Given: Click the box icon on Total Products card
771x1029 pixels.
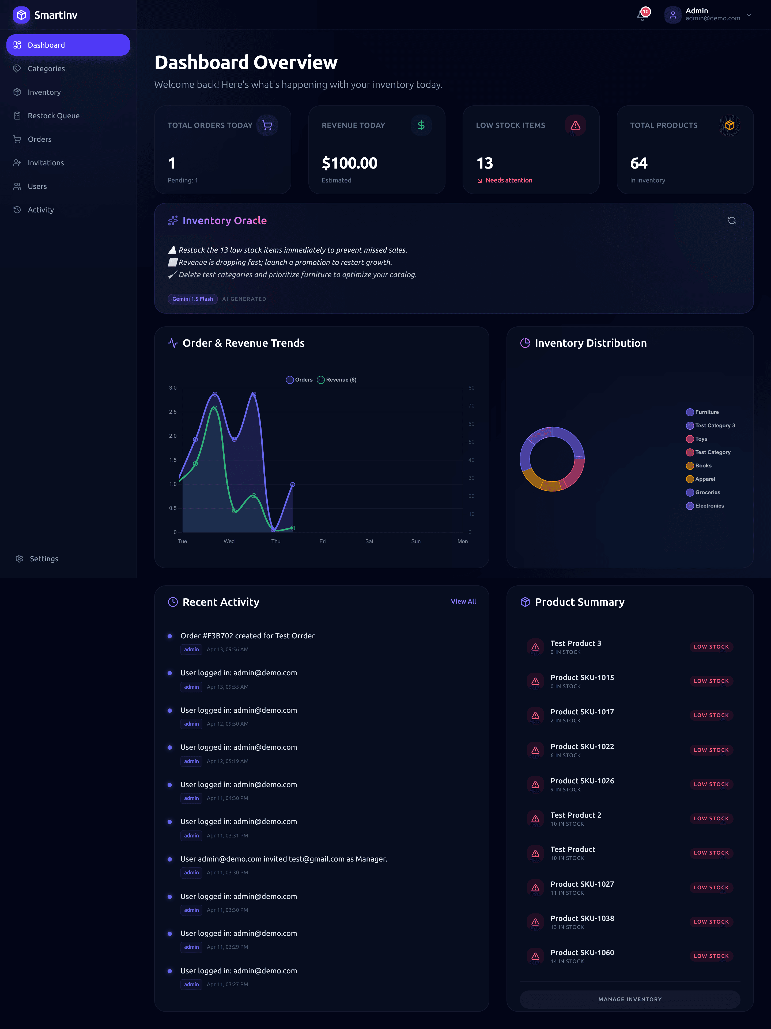Looking at the screenshot, I should 730,125.
